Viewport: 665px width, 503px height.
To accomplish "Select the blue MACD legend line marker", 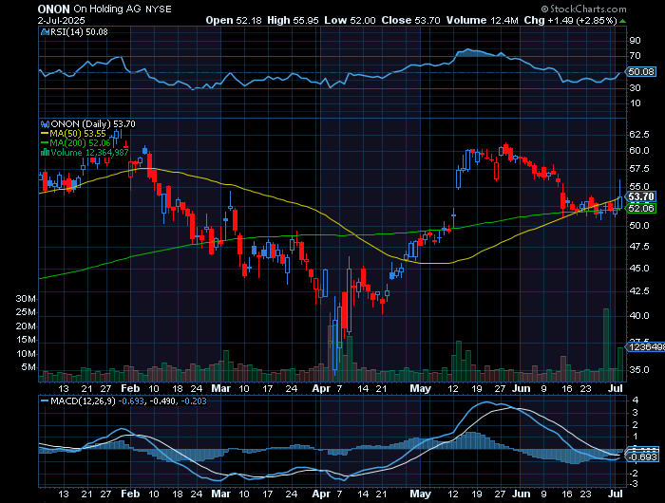I will [45, 401].
